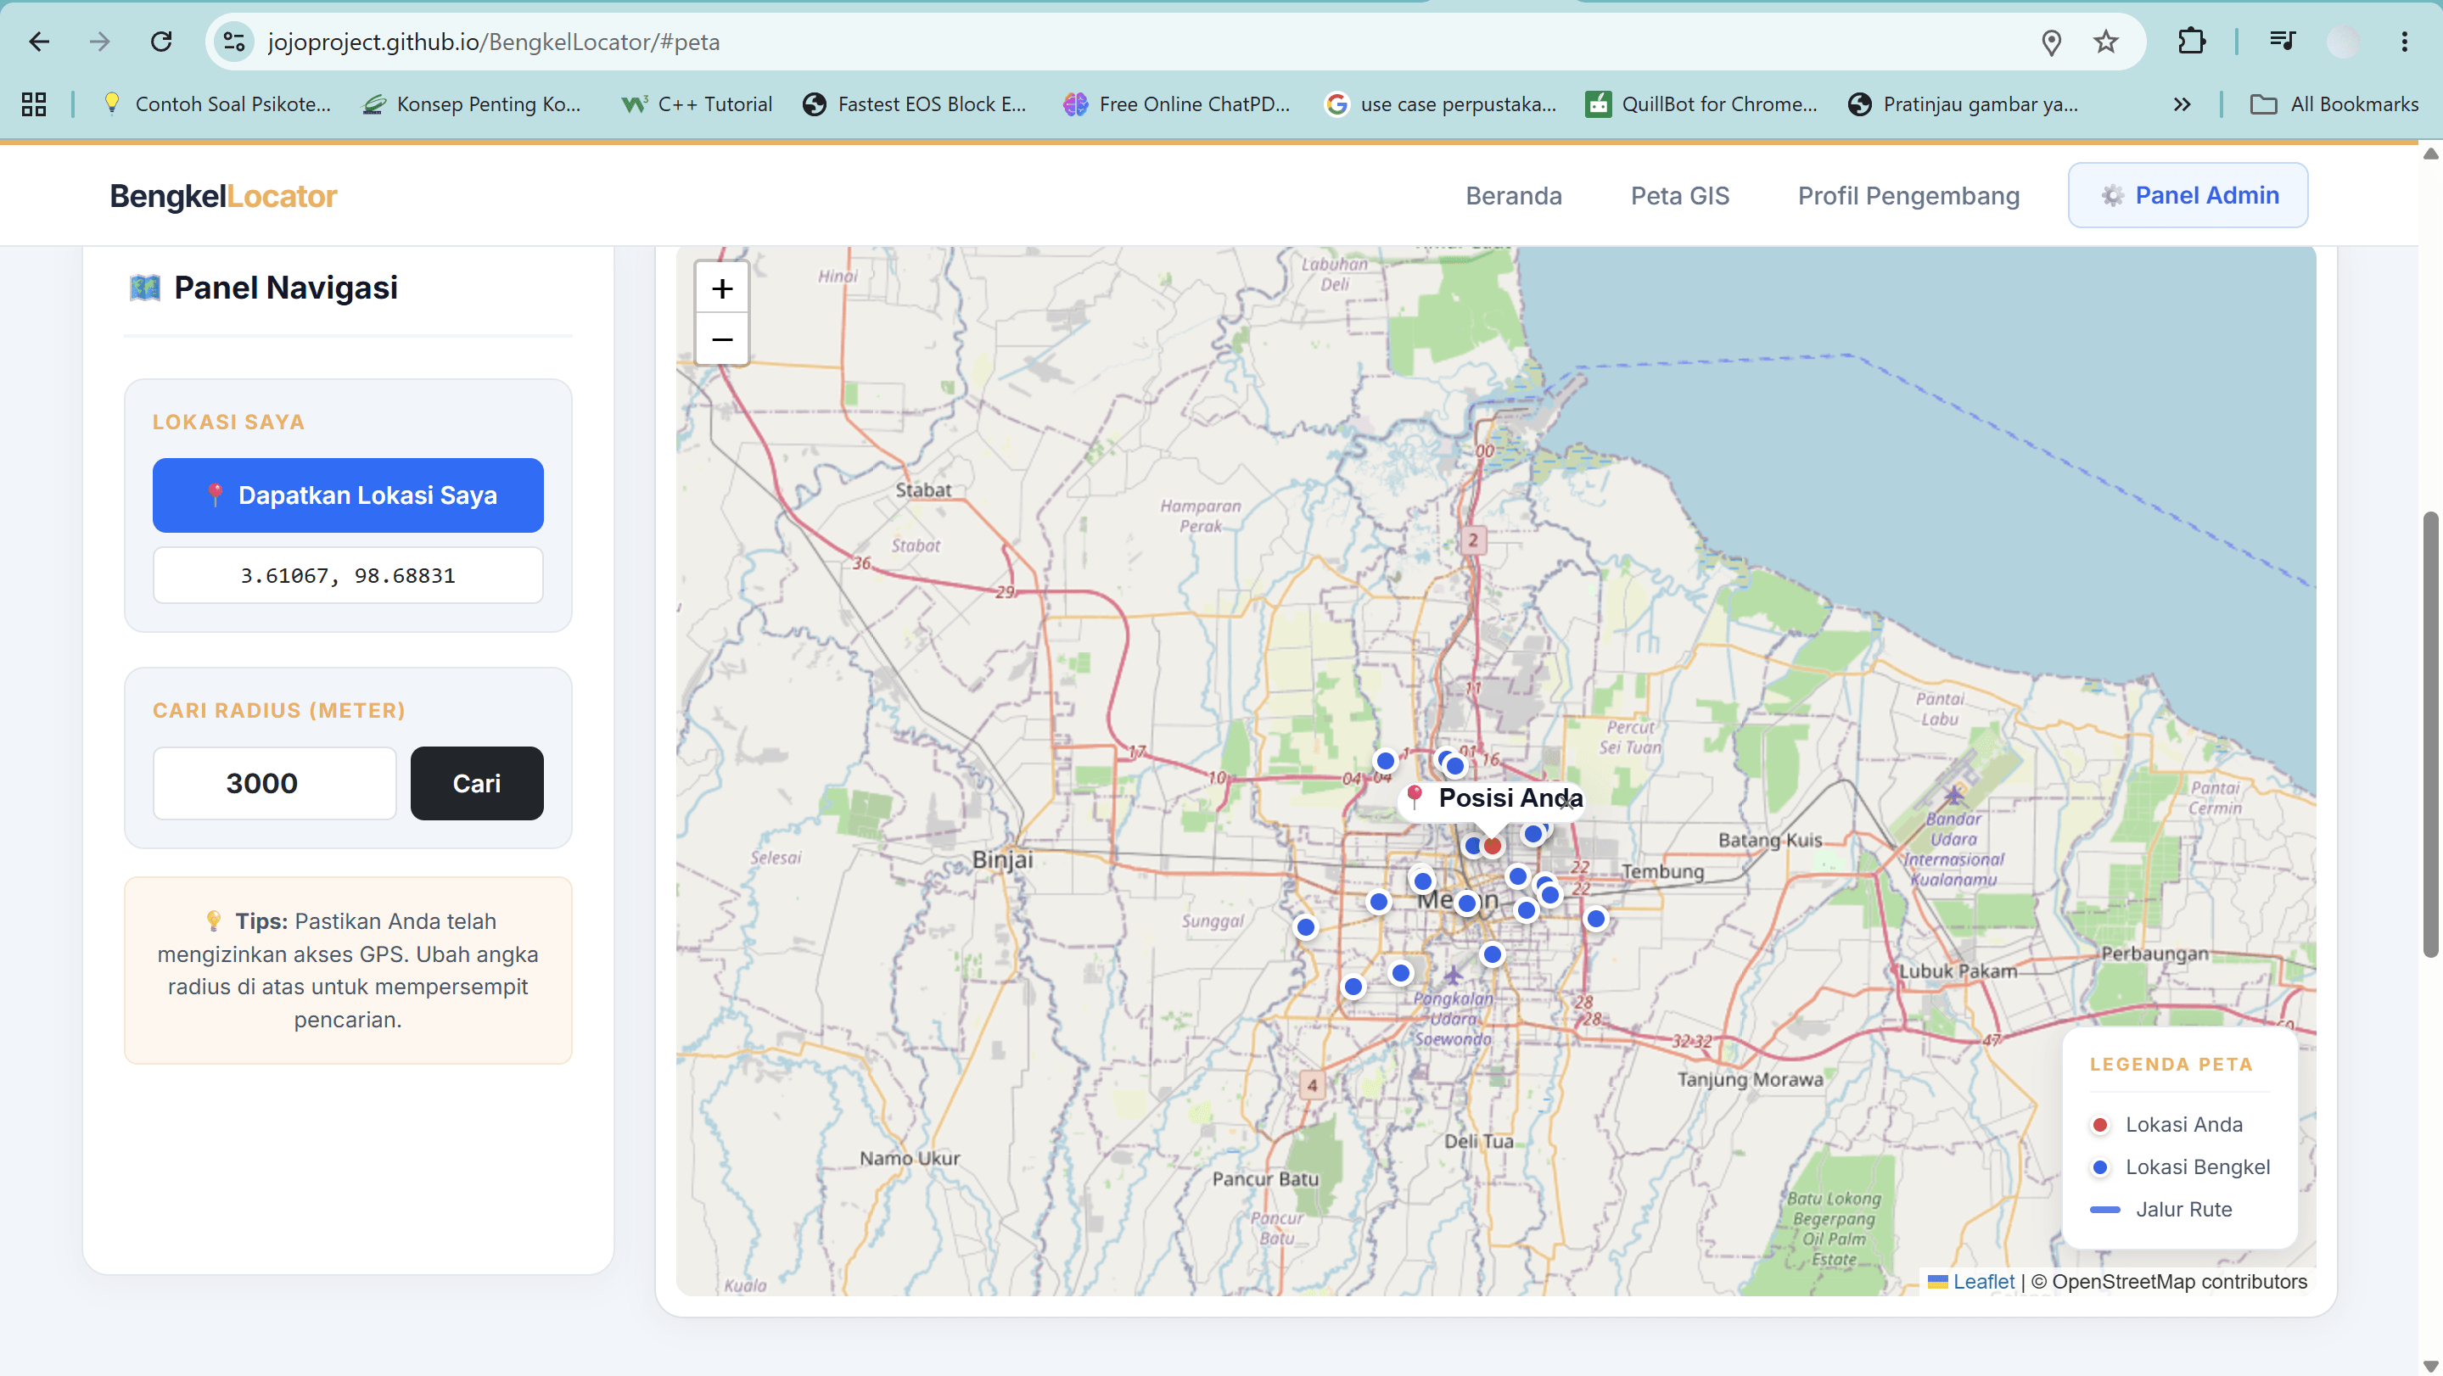Zoom in the map with plus

tap(722, 288)
